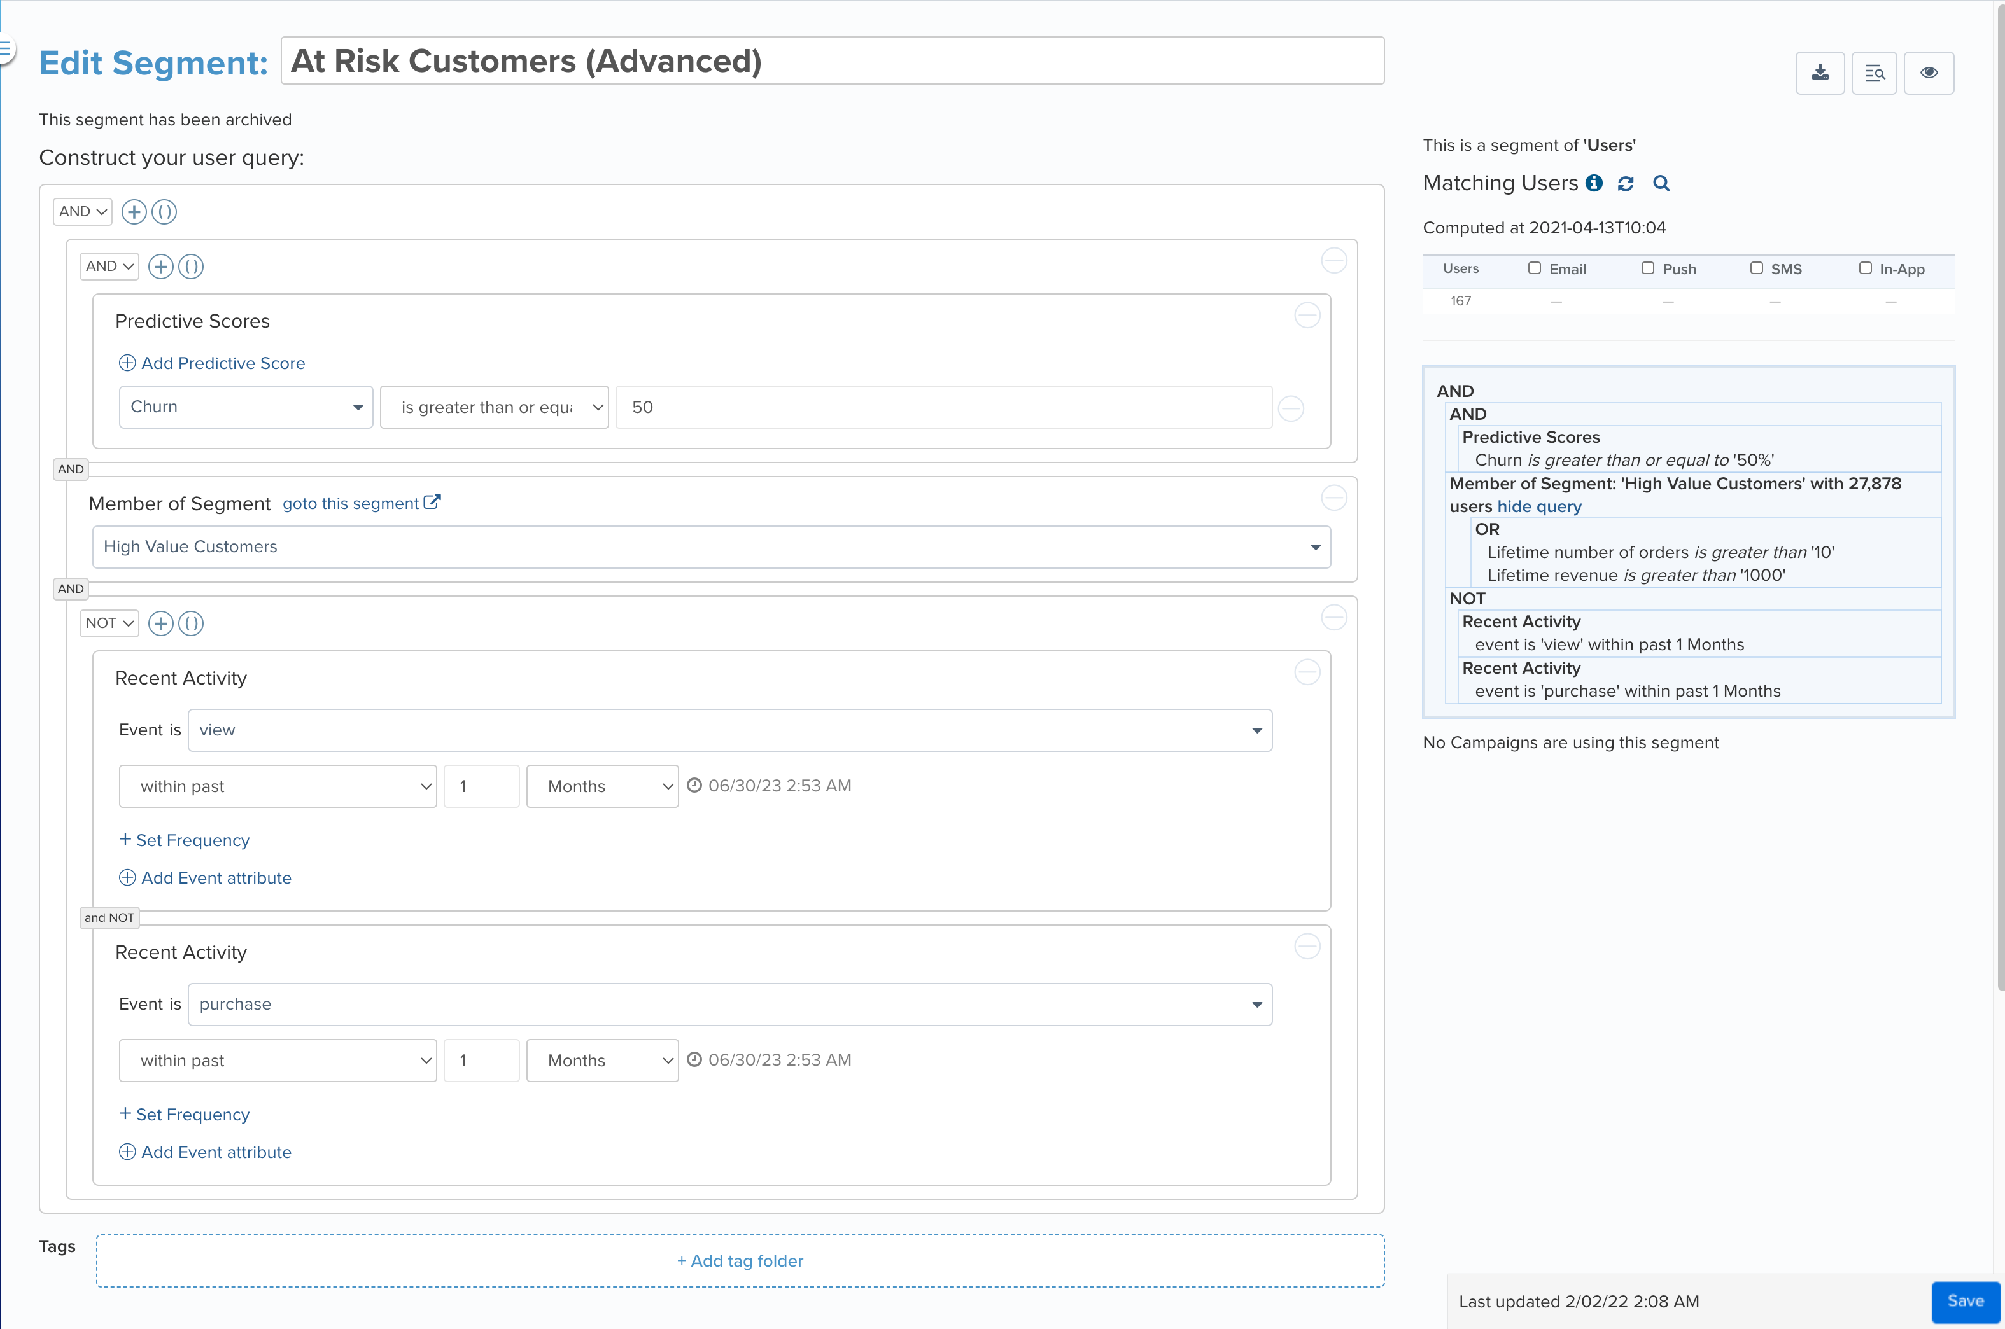
Task: Toggle the Email channel checkbox
Action: pos(1535,268)
